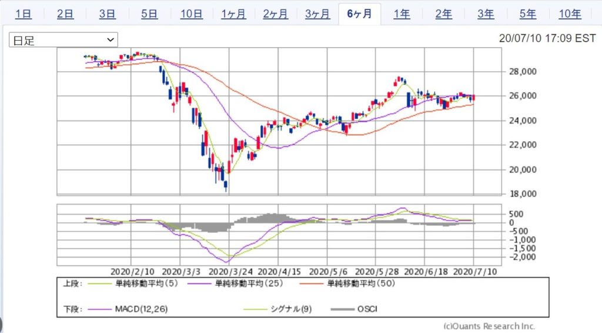602x333 pixels.
Task: Switch chart to 1年 range
Action: click(x=402, y=15)
